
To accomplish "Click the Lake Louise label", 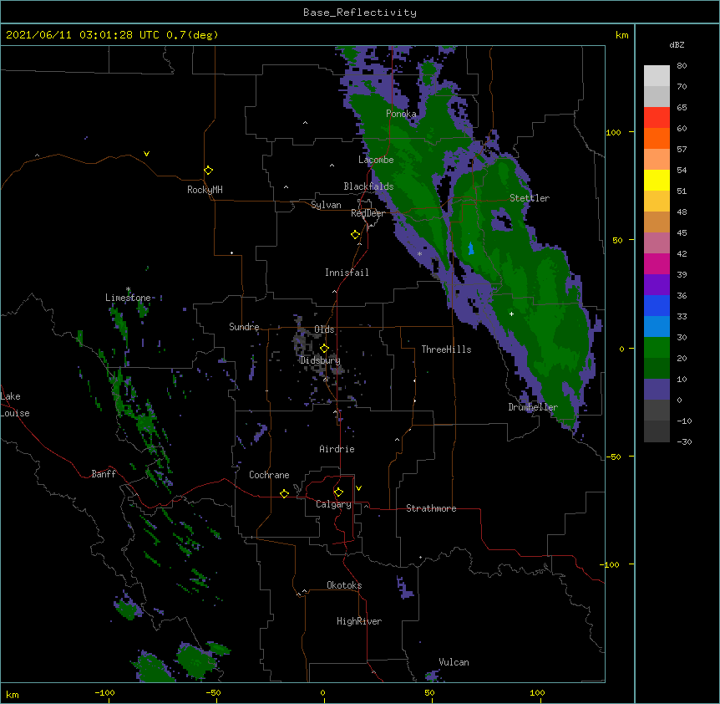I will [x=15, y=405].
